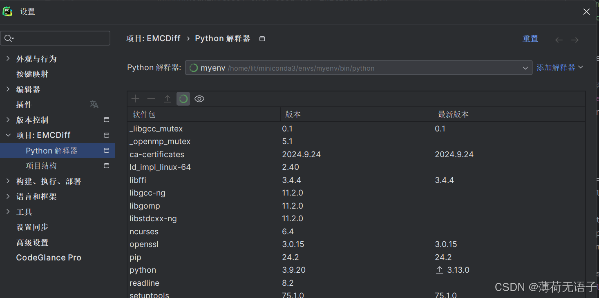
Task: Expand 语言和框架 settings group
Action: pos(8,196)
